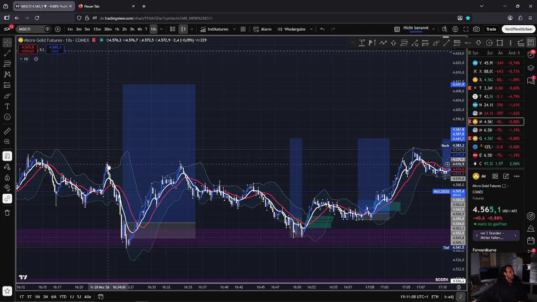Open the layout selector icon
Screen dimensions: 537x302
(x=397, y=29)
